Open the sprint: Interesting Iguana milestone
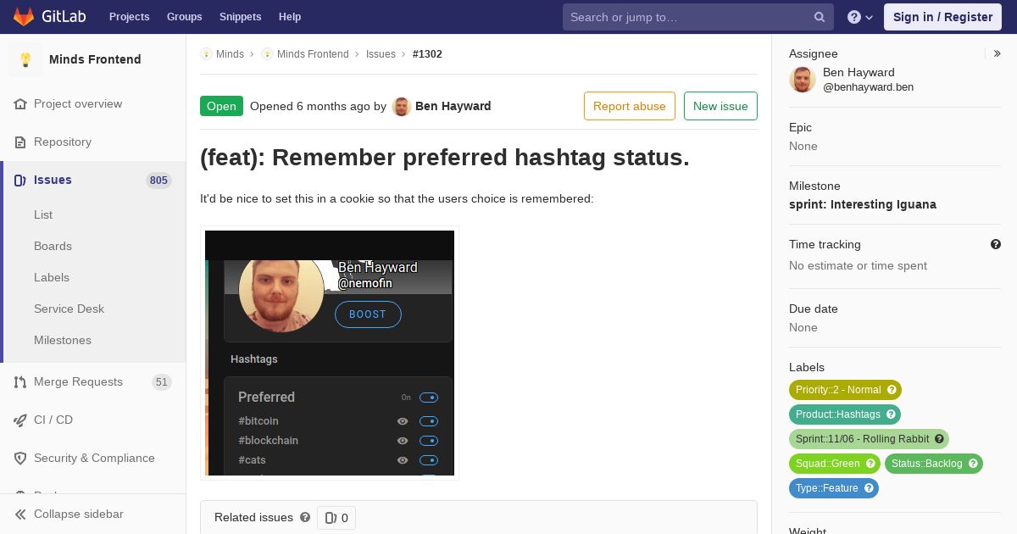1017x534 pixels. 863,204
